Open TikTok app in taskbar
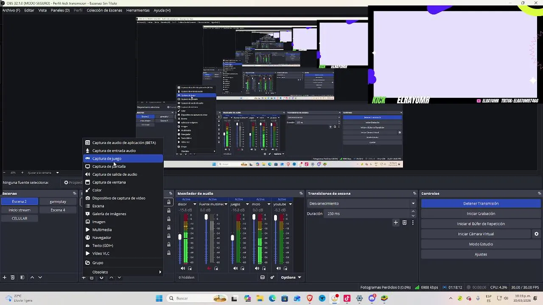The height and width of the screenshot is (305, 543). 347,298
